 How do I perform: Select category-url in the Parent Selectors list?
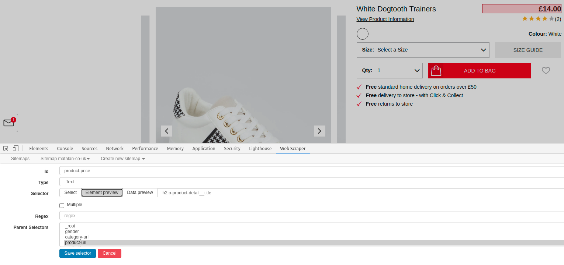click(77, 237)
